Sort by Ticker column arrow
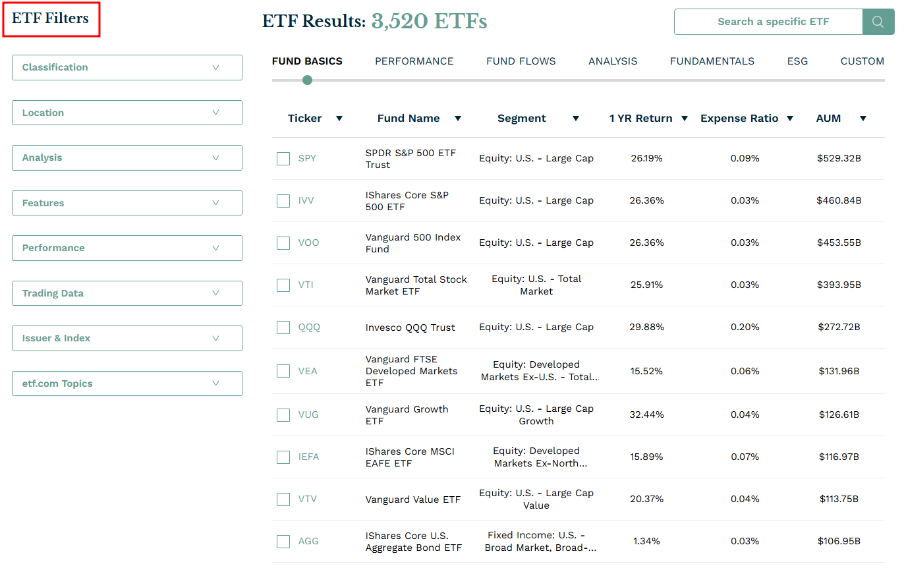The height and width of the screenshot is (568, 904). point(339,119)
